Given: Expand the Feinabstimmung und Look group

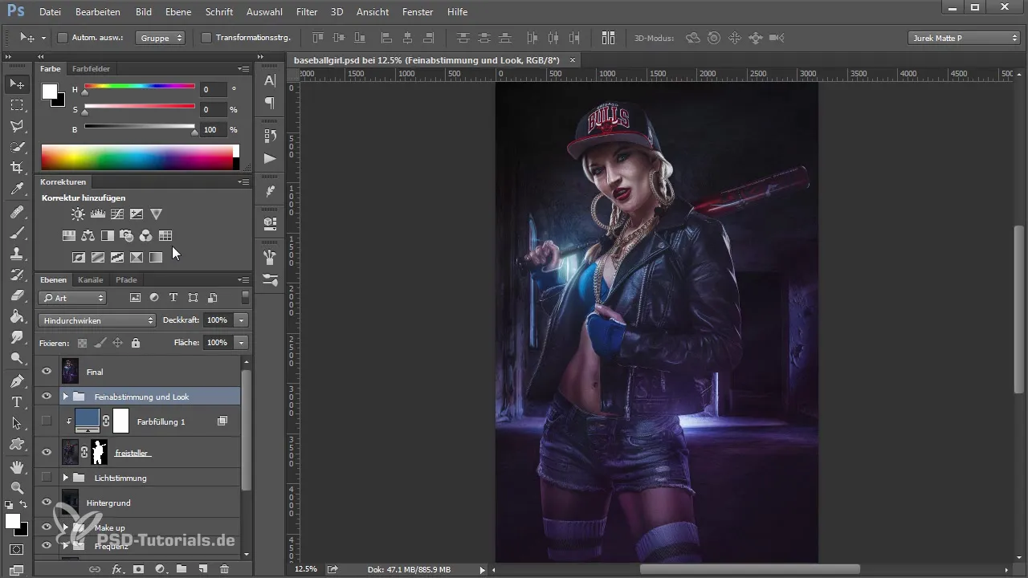Looking at the screenshot, I should pos(66,397).
